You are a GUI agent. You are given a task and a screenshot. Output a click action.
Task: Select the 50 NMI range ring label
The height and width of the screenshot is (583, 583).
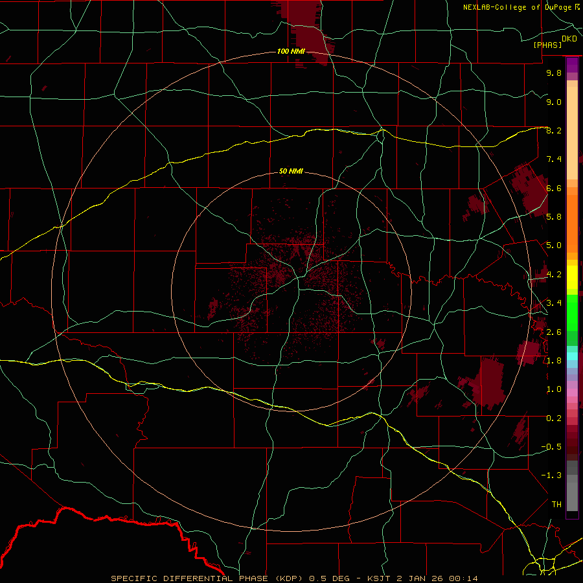point(291,171)
